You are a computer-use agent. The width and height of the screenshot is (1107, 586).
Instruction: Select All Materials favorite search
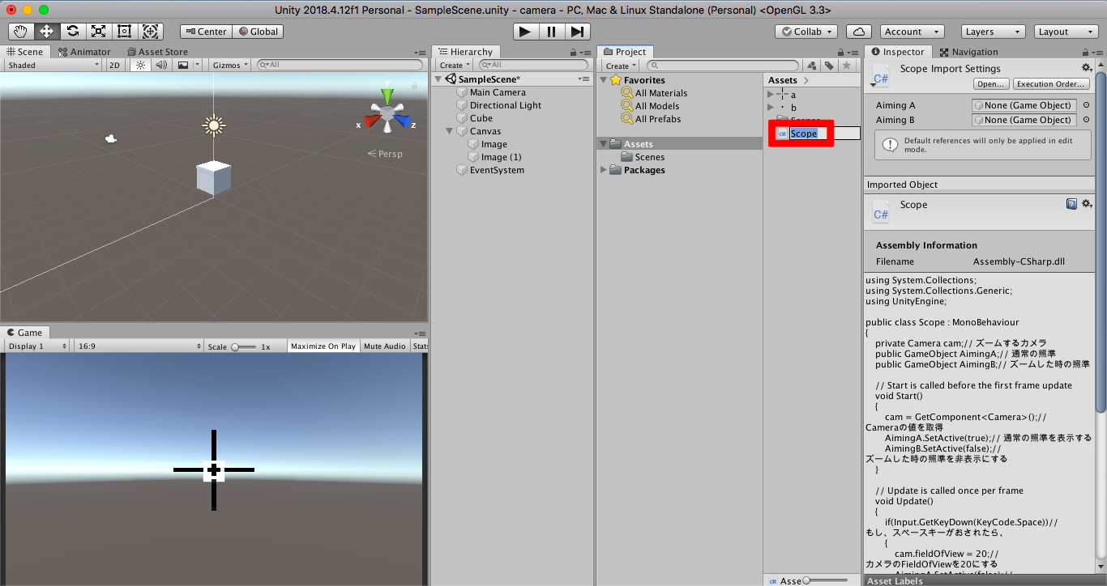point(660,93)
